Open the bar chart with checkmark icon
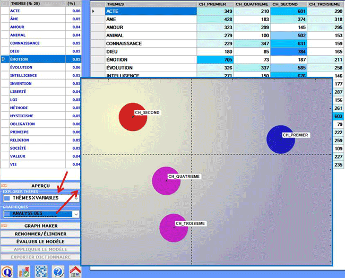This screenshot has width=345, height=278. (24, 271)
